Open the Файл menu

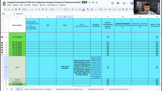[9, 5]
